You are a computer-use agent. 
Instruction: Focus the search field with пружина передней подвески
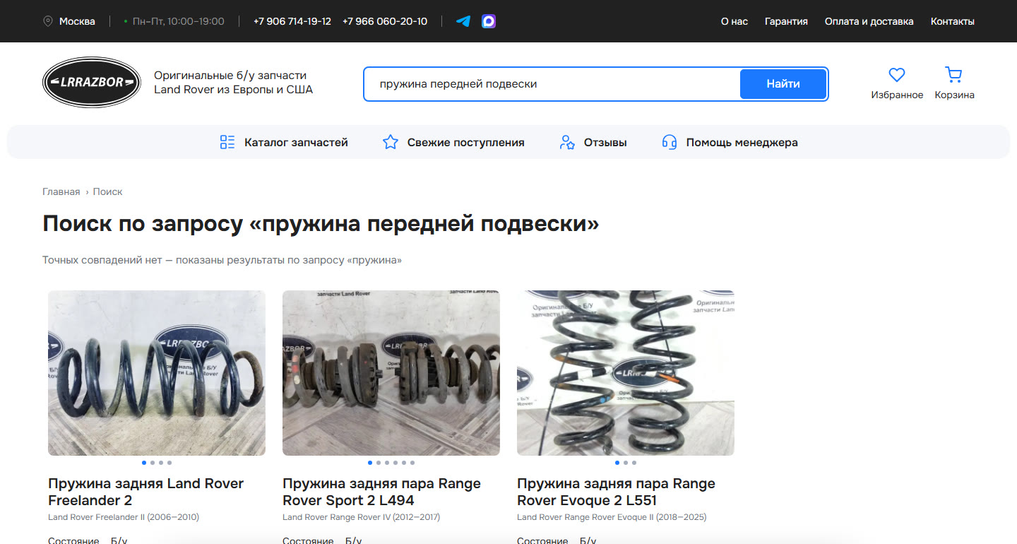click(552, 84)
